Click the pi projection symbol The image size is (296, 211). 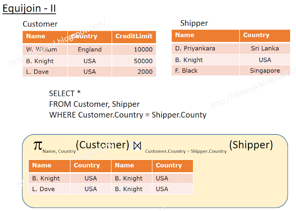(x=37, y=145)
